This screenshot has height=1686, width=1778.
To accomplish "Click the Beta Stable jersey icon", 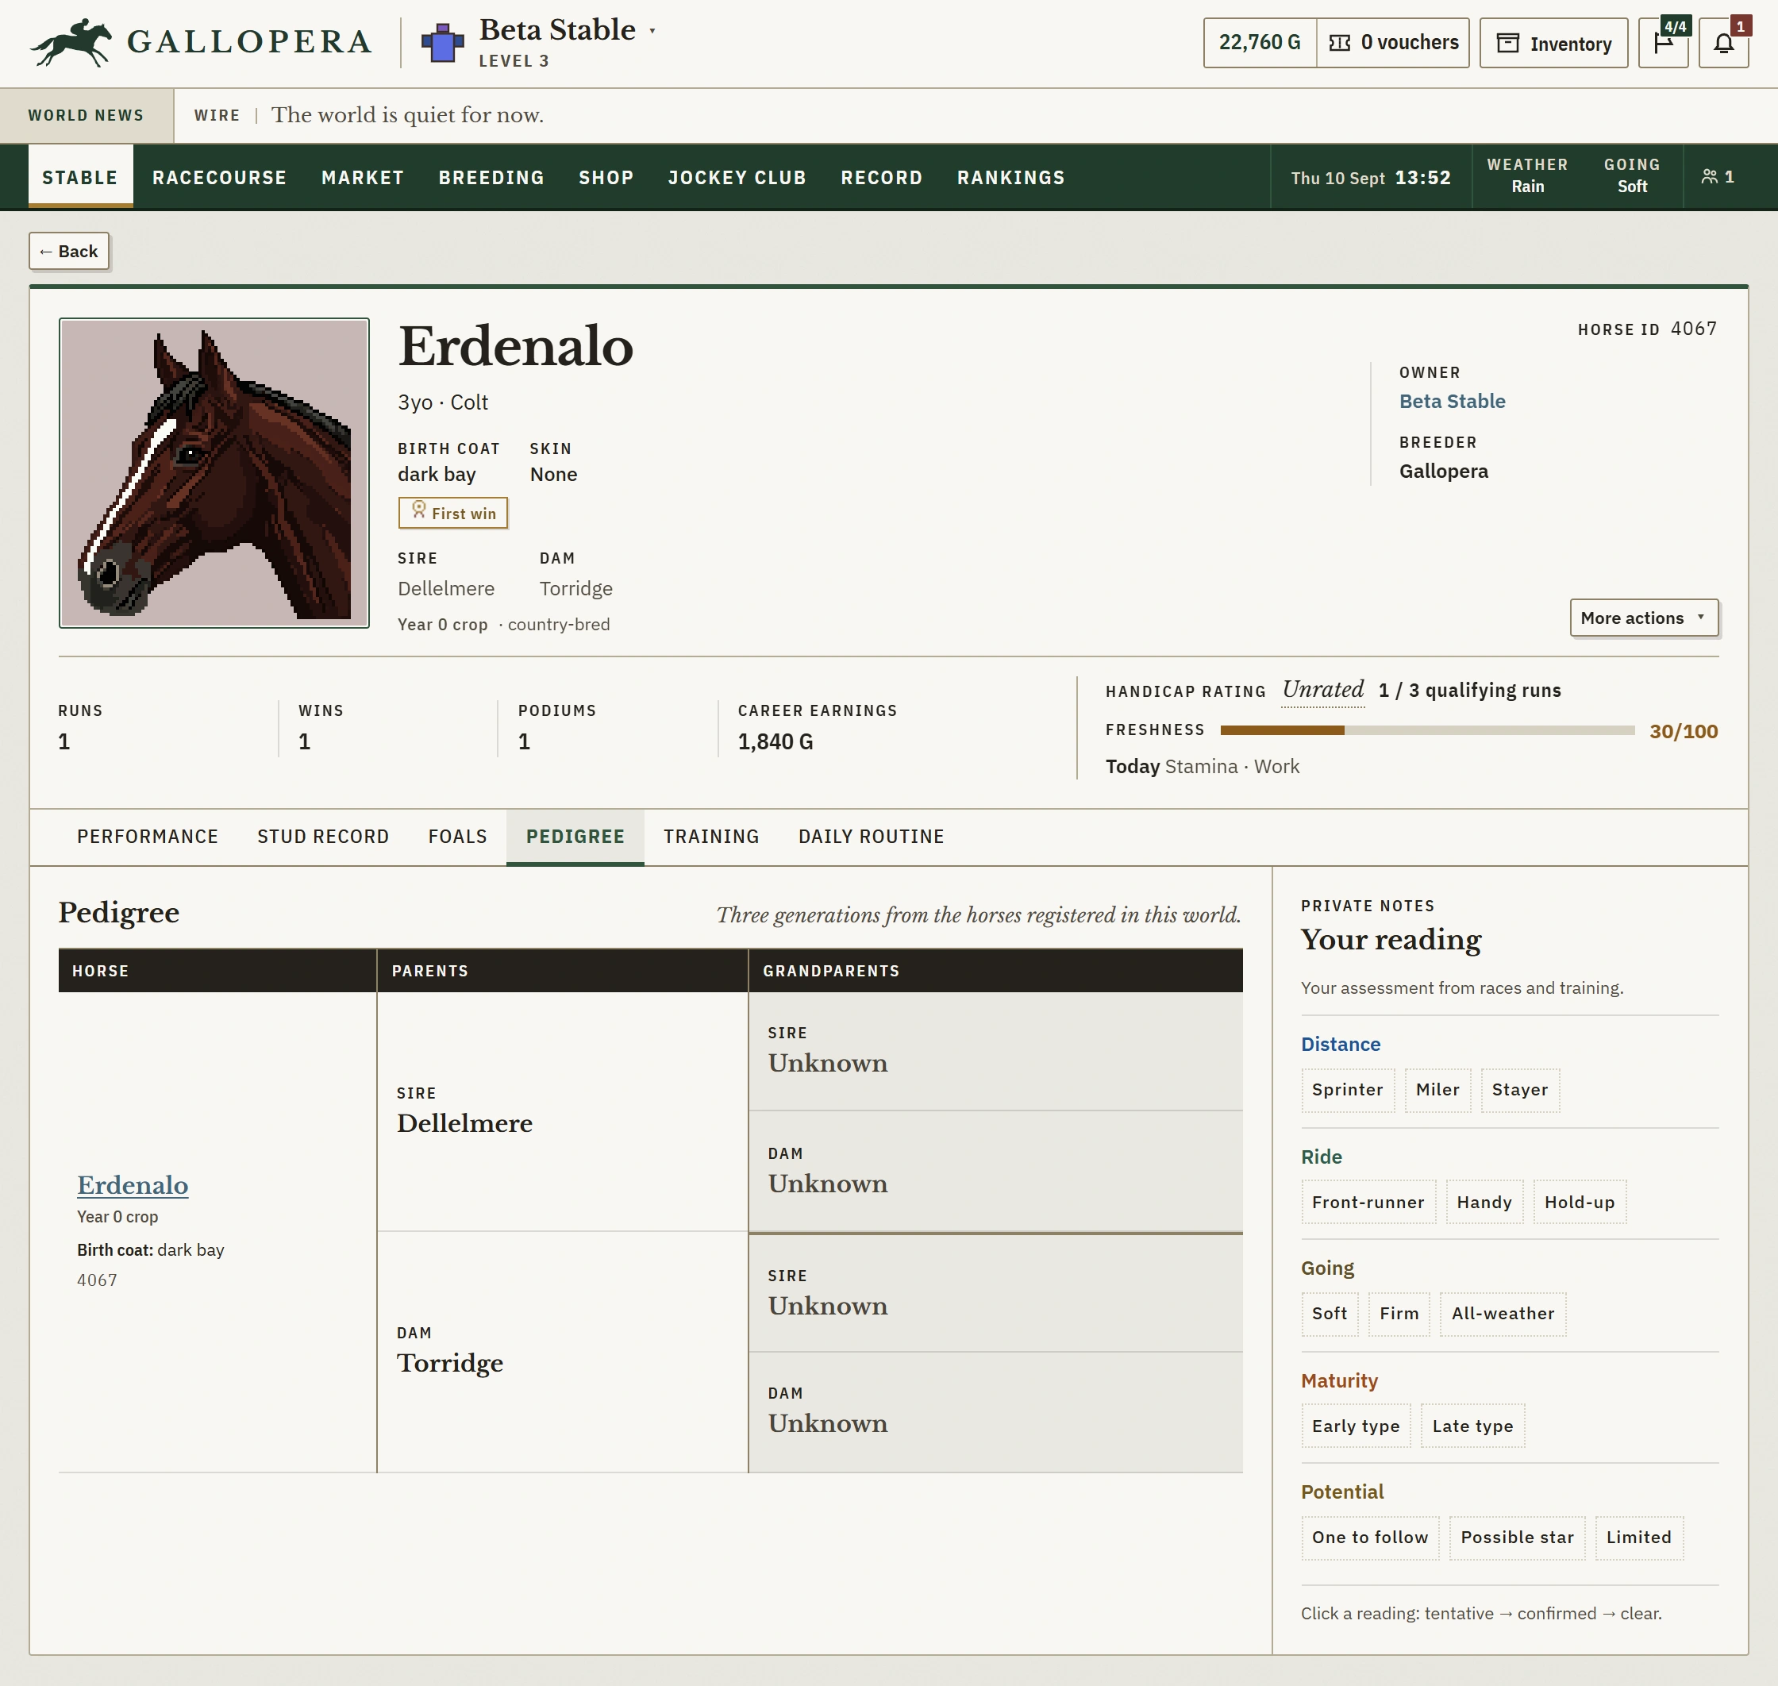I will tap(442, 42).
